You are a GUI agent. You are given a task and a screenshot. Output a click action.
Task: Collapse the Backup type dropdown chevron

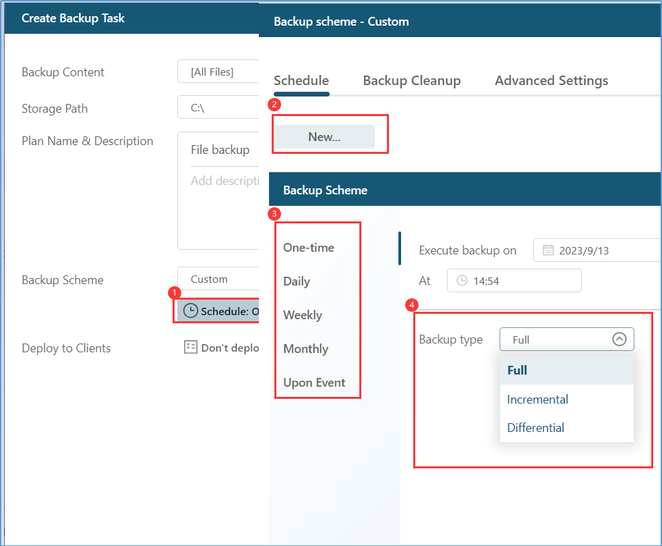click(x=619, y=339)
